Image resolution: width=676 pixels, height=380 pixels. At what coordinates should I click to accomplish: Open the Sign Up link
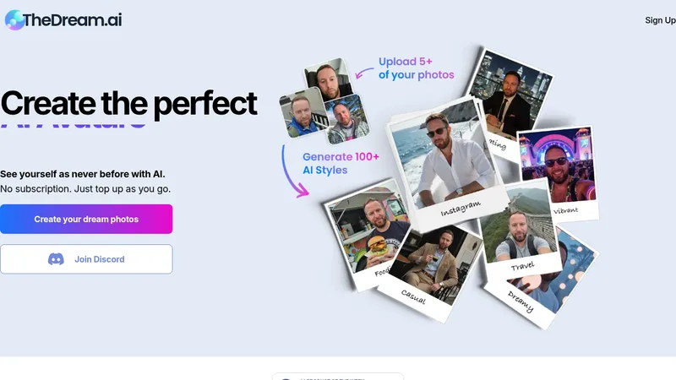point(660,20)
